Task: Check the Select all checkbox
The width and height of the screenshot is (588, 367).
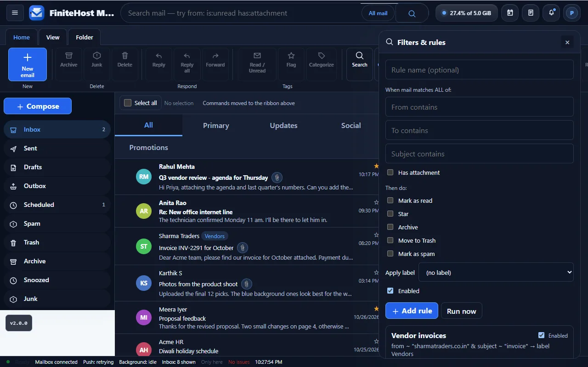Action: tap(128, 103)
